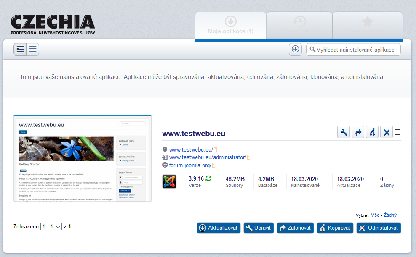Switch to detailed list view
Image resolution: width=416 pixels, height=257 pixels.
(20, 50)
